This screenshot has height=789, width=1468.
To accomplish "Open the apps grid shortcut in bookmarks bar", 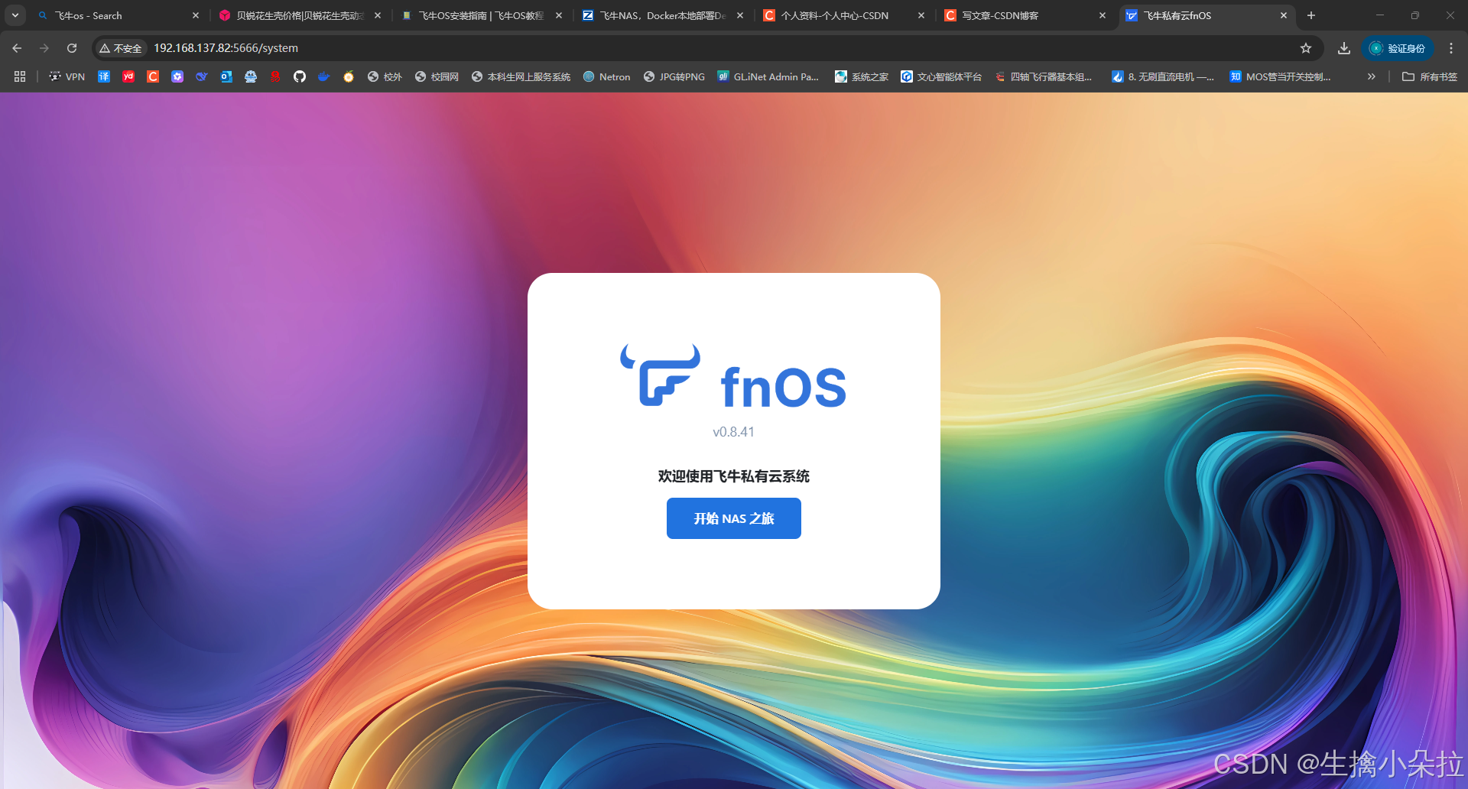I will point(20,76).
